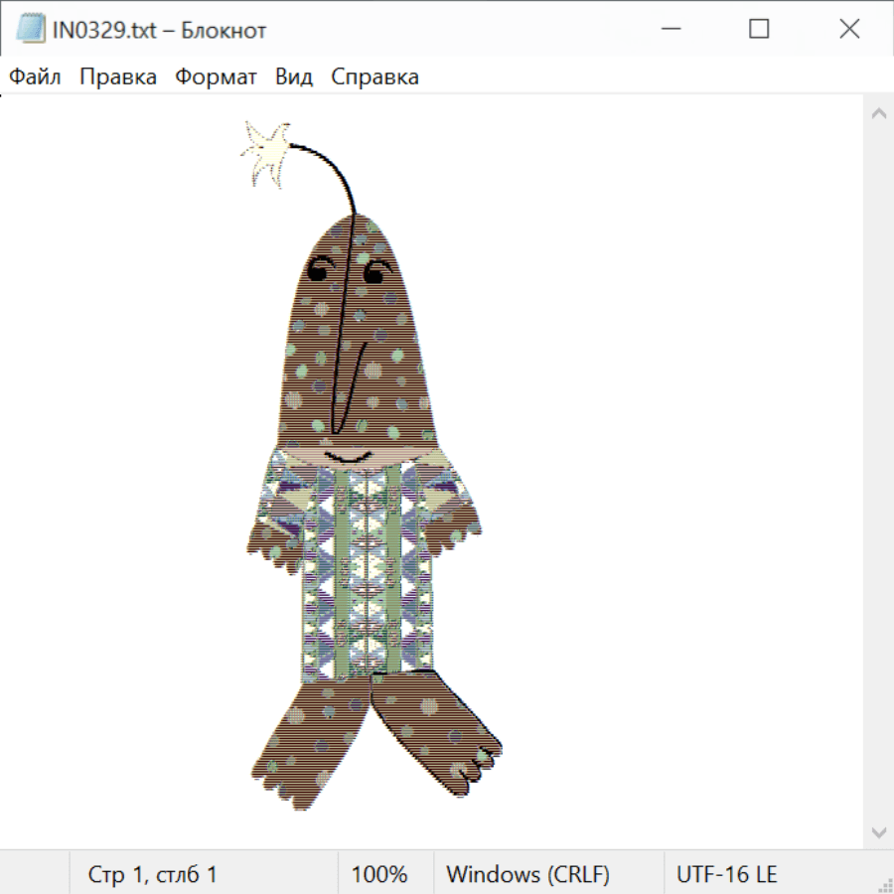Click the 100% zoom level in status bar

pyautogui.click(x=379, y=875)
